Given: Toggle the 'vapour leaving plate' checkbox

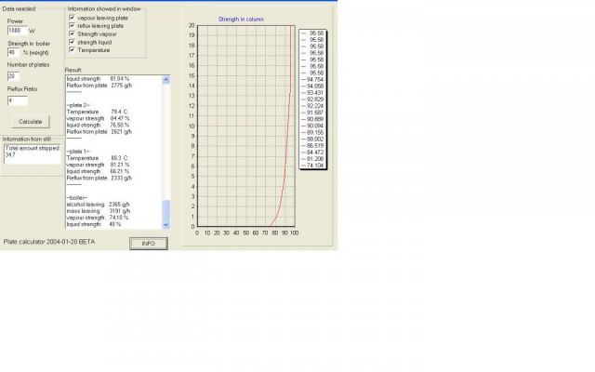Looking at the screenshot, I should tap(73, 18).
